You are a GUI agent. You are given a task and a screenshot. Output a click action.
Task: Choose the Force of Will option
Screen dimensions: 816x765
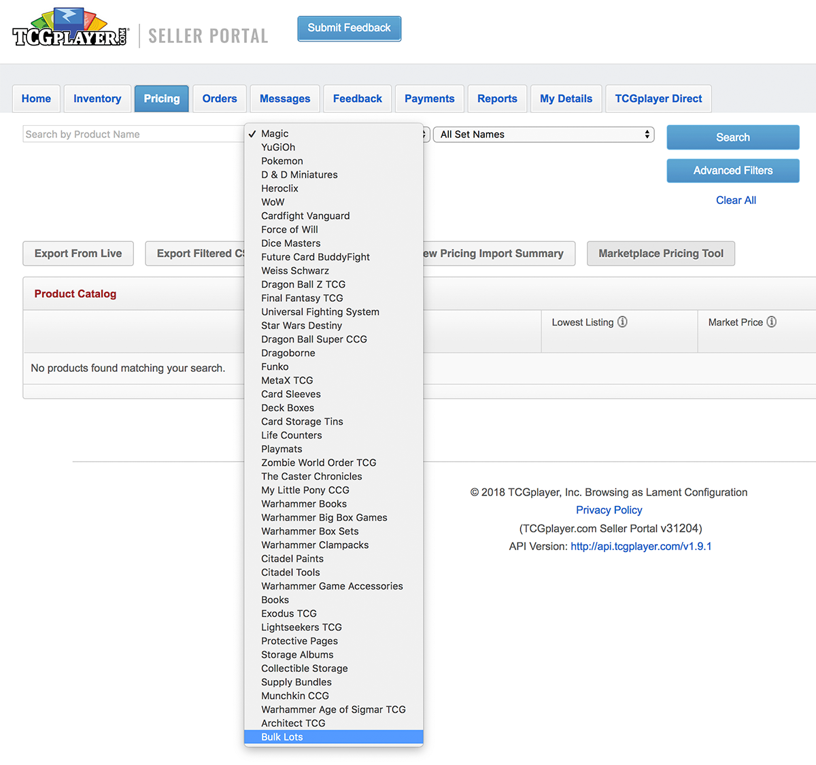pos(334,230)
